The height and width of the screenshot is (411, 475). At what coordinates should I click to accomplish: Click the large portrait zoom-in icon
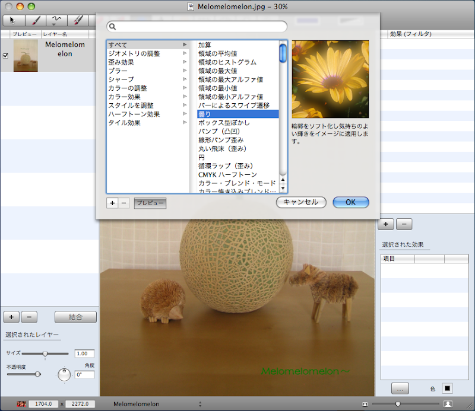tap(448, 404)
